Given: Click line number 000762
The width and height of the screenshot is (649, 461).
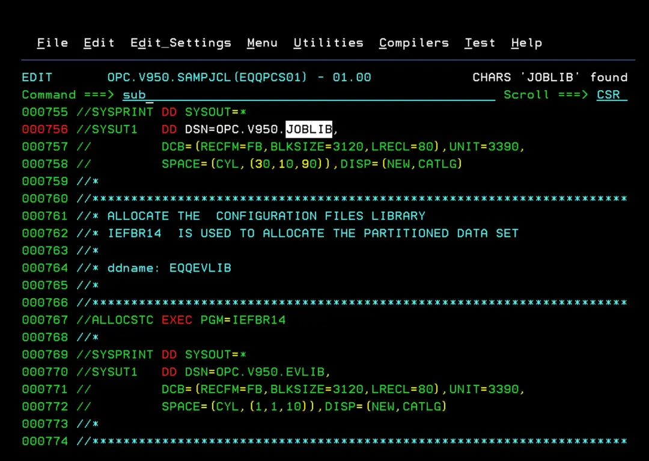Looking at the screenshot, I should (x=44, y=233).
